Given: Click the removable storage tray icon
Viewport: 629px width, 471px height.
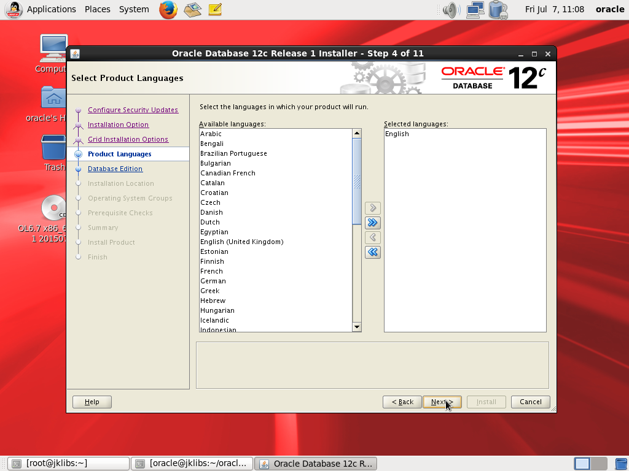Looking at the screenshot, I should [498, 10].
